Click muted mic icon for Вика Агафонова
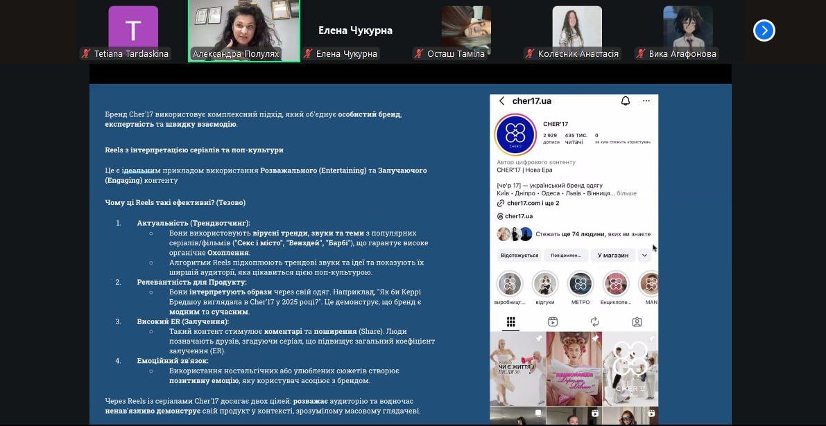This screenshot has width=826, height=426. coord(641,54)
